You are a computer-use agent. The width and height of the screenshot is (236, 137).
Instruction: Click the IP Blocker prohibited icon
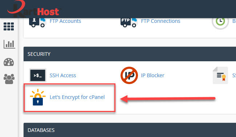coord(129,75)
